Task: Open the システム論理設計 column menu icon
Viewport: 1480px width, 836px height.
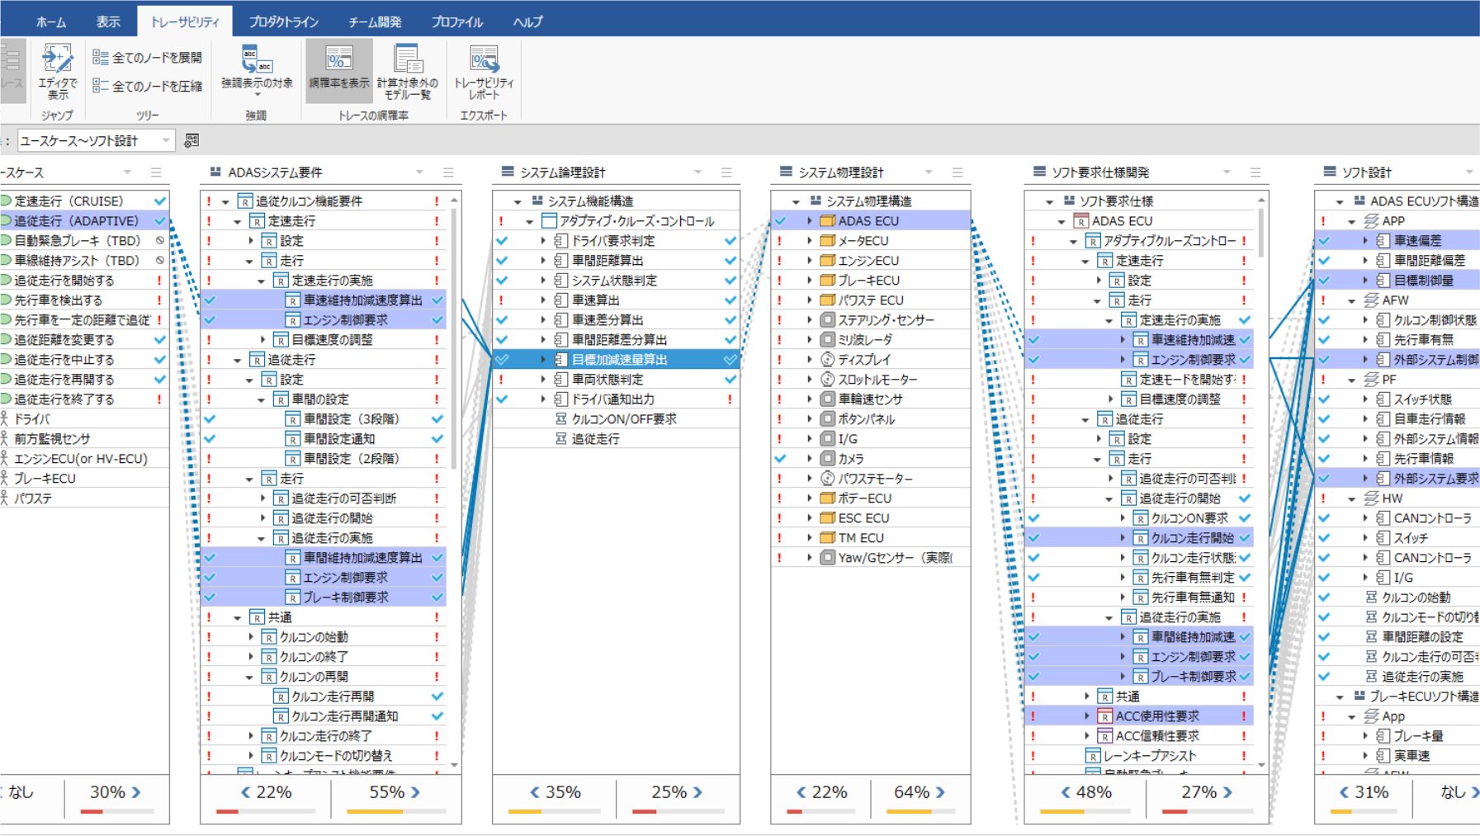Action: pos(726,172)
